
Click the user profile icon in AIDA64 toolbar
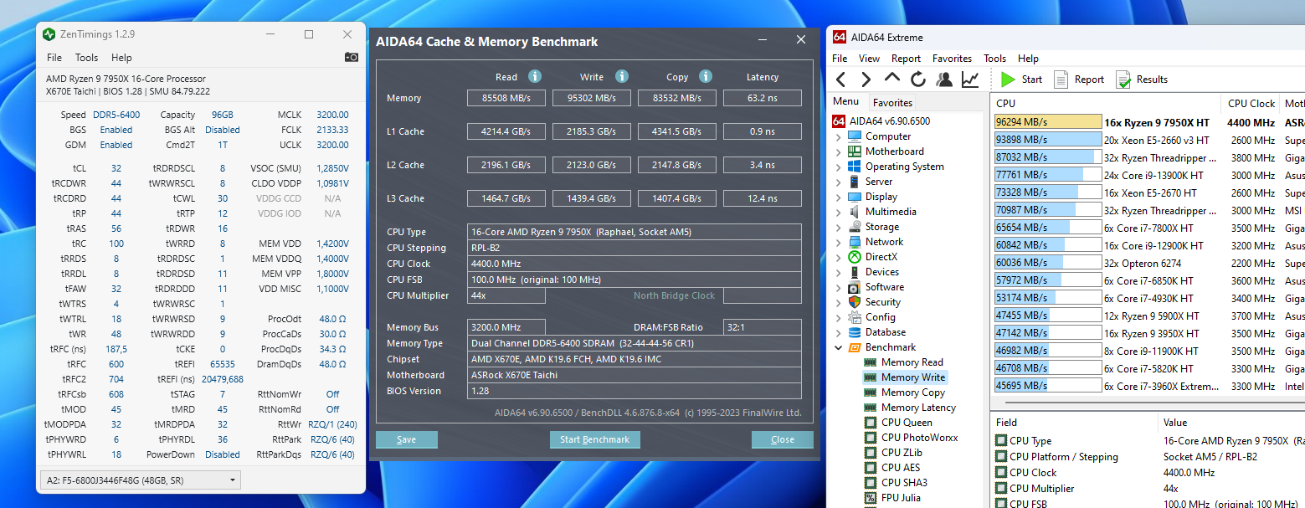pyautogui.click(x=944, y=80)
